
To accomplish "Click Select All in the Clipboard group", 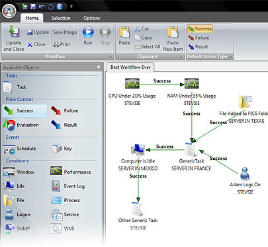I will tap(148, 47).
